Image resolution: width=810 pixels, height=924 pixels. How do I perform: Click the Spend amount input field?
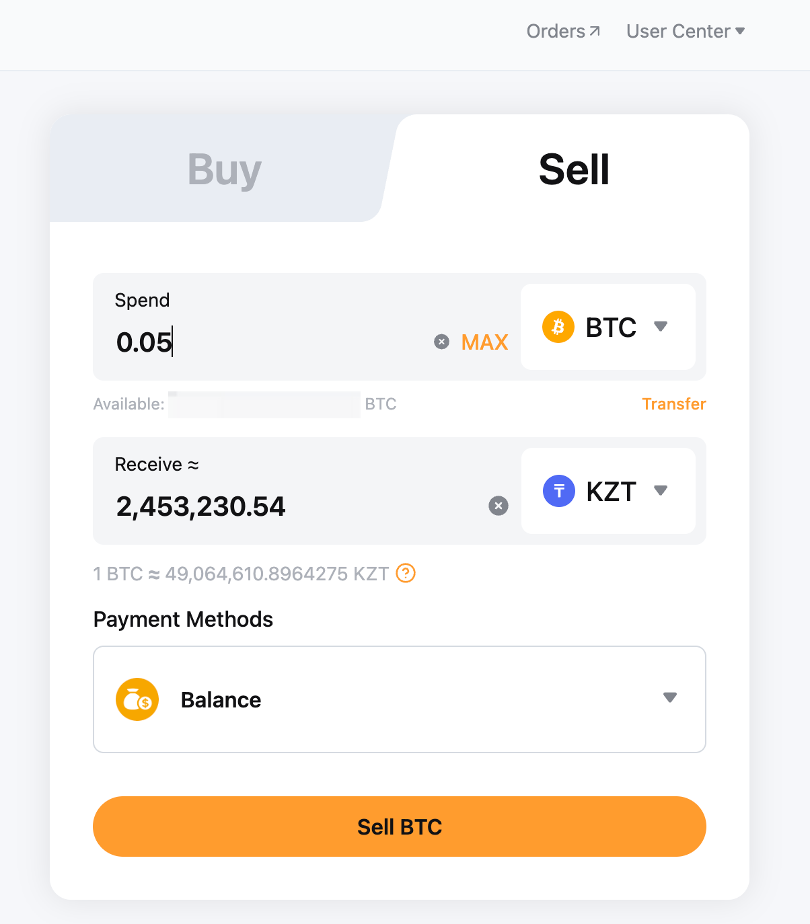(x=269, y=342)
